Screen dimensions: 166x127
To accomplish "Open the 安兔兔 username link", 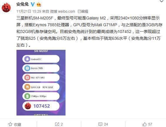I will coord(22,4).
